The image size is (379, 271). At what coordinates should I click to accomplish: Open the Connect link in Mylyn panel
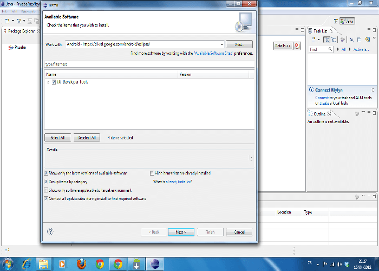tap(322, 98)
